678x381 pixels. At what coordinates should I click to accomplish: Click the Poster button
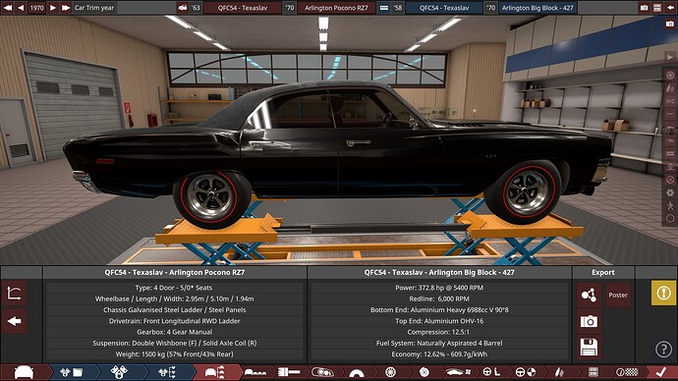pyautogui.click(x=618, y=295)
